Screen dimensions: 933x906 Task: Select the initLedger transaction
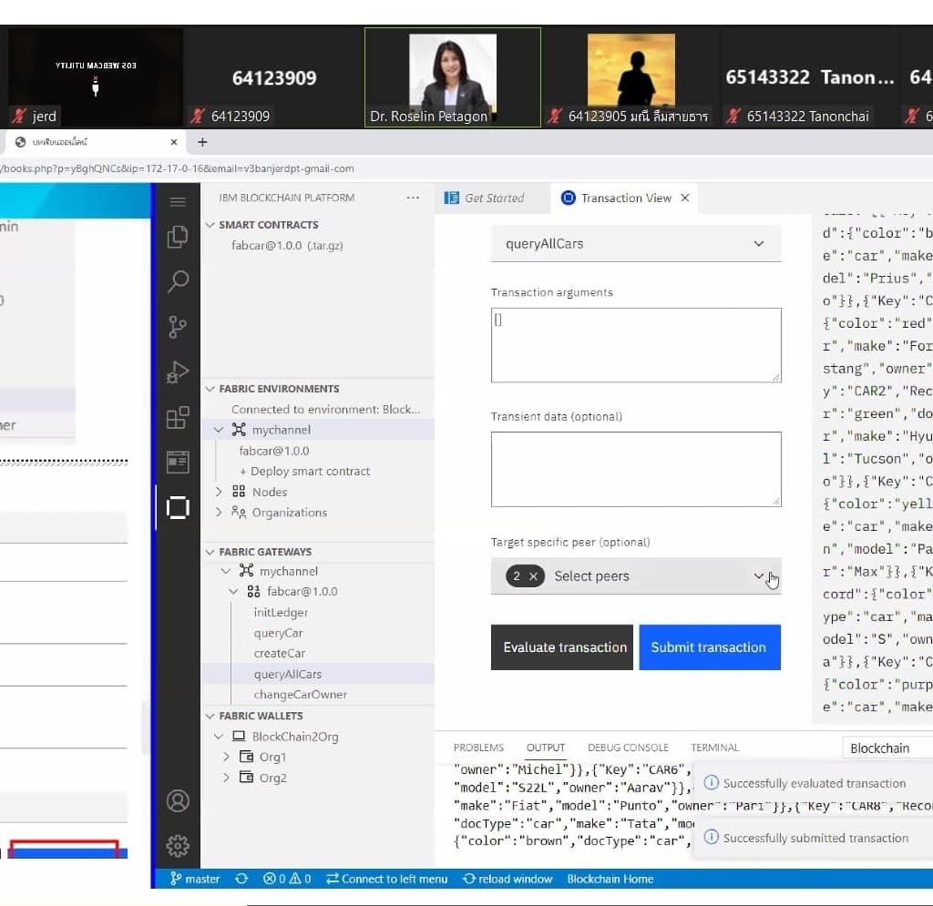pyautogui.click(x=281, y=612)
